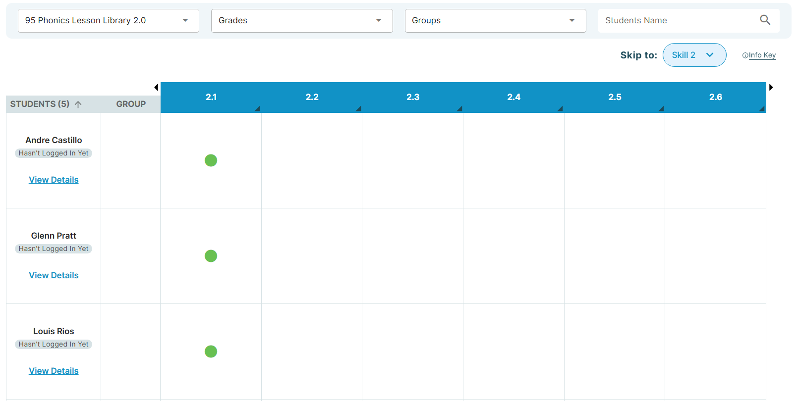Select the 2.5 column header

click(x=615, y=98)
